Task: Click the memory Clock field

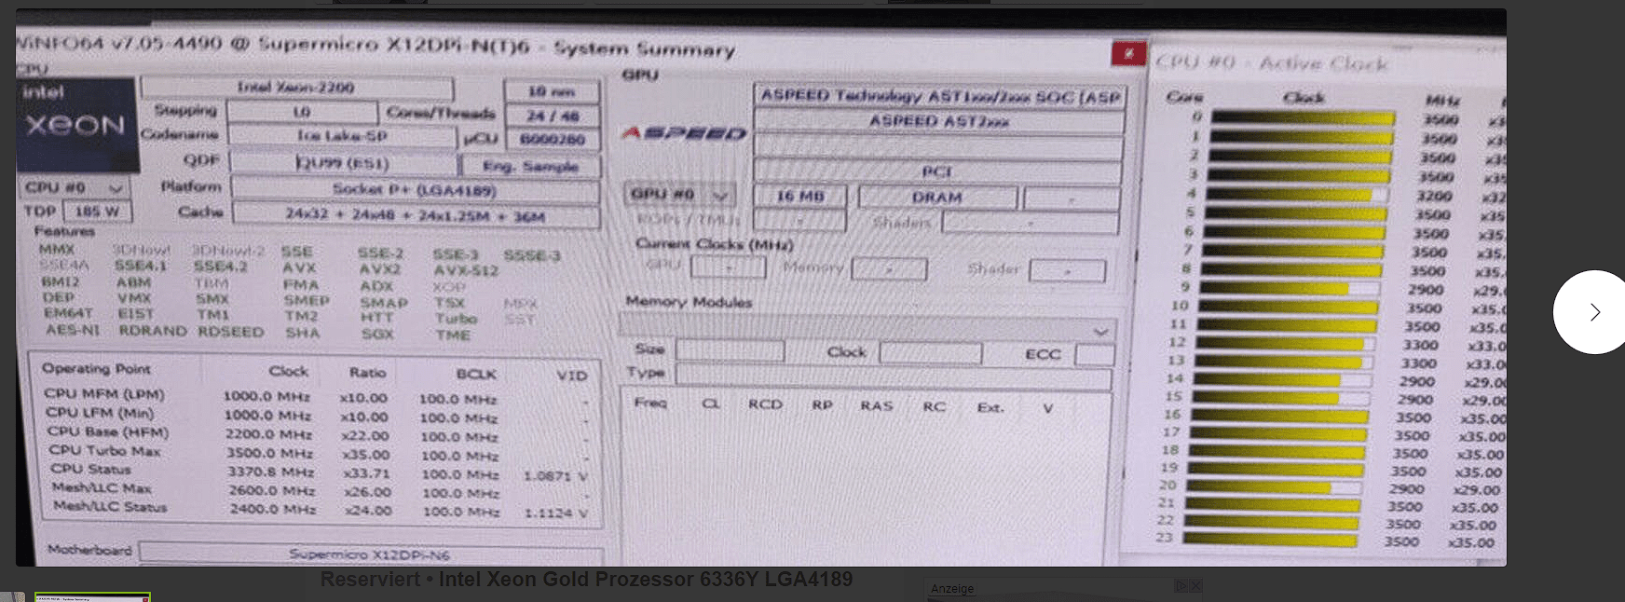Action: click(x=931, y=353)
